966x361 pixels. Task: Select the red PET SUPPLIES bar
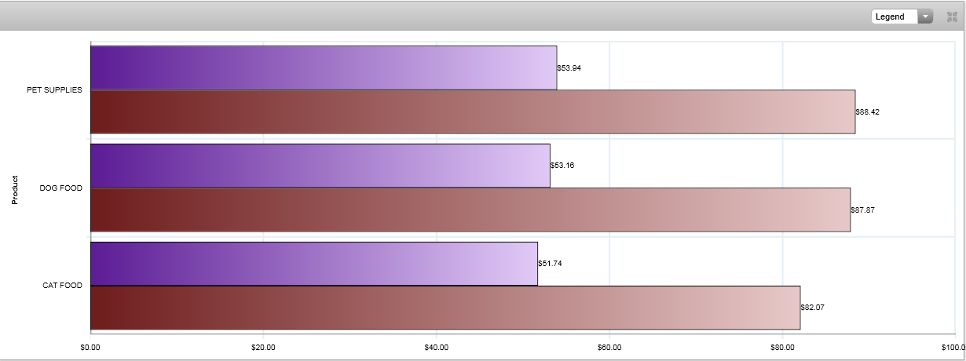click(x=473, y=112)
